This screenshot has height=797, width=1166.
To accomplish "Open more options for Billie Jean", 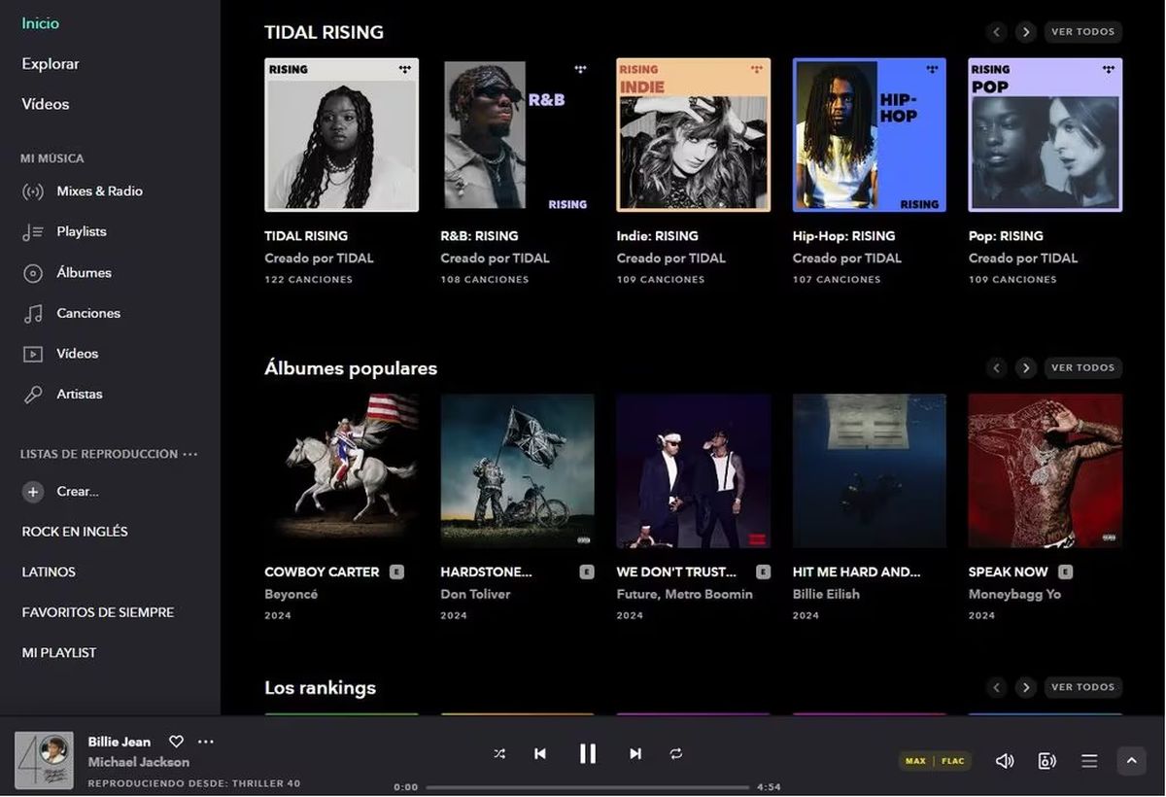I will coord(206,741).
